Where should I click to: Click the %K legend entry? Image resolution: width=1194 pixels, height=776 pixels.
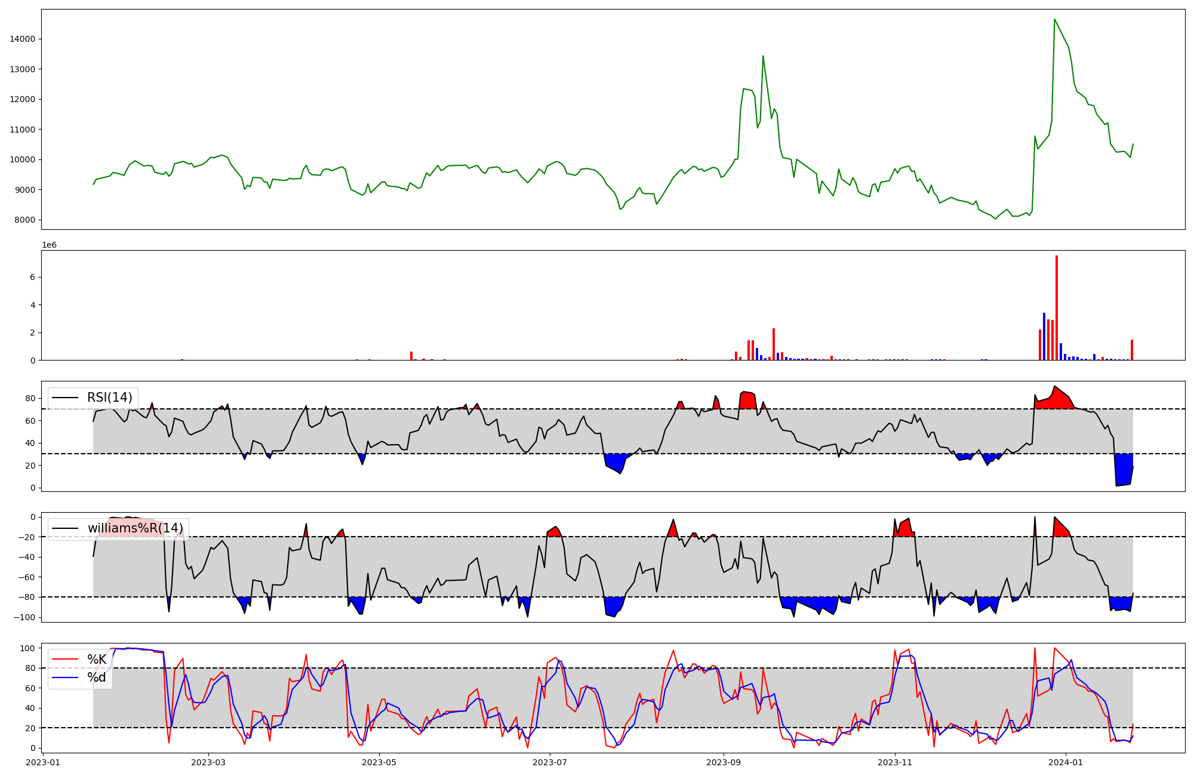point(97,660)
